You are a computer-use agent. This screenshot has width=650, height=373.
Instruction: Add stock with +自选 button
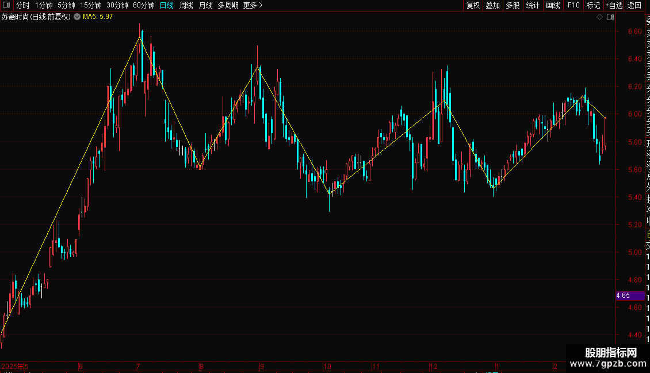(614, 5)
